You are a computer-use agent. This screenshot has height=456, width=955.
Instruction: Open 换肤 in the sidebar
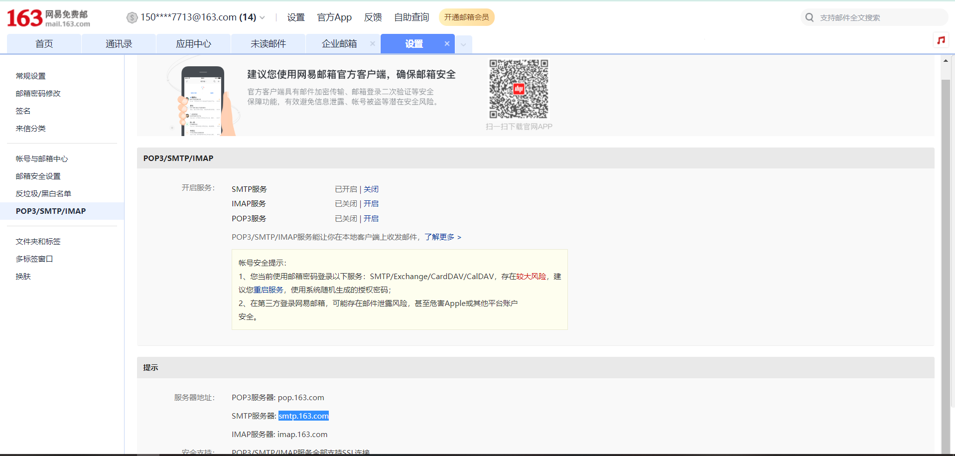point(23,276)
